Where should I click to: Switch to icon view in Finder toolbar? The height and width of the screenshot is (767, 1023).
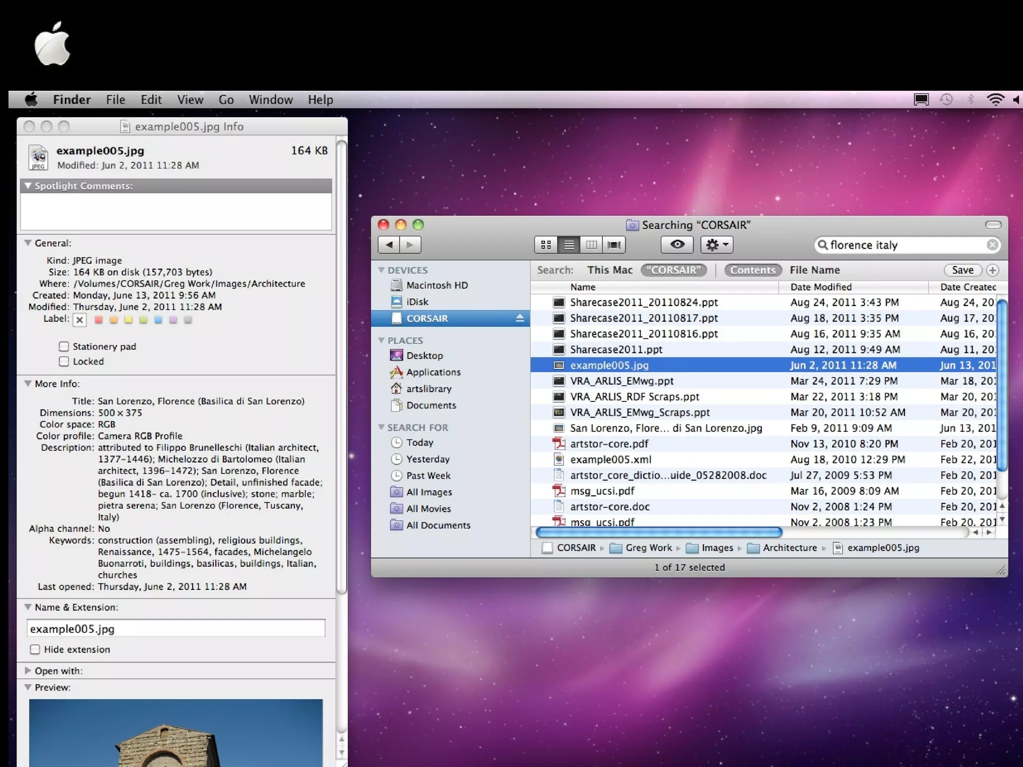click(x=546, y=245)
